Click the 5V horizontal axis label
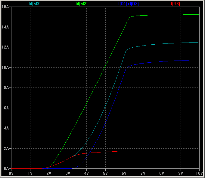 tap(105, 173)
